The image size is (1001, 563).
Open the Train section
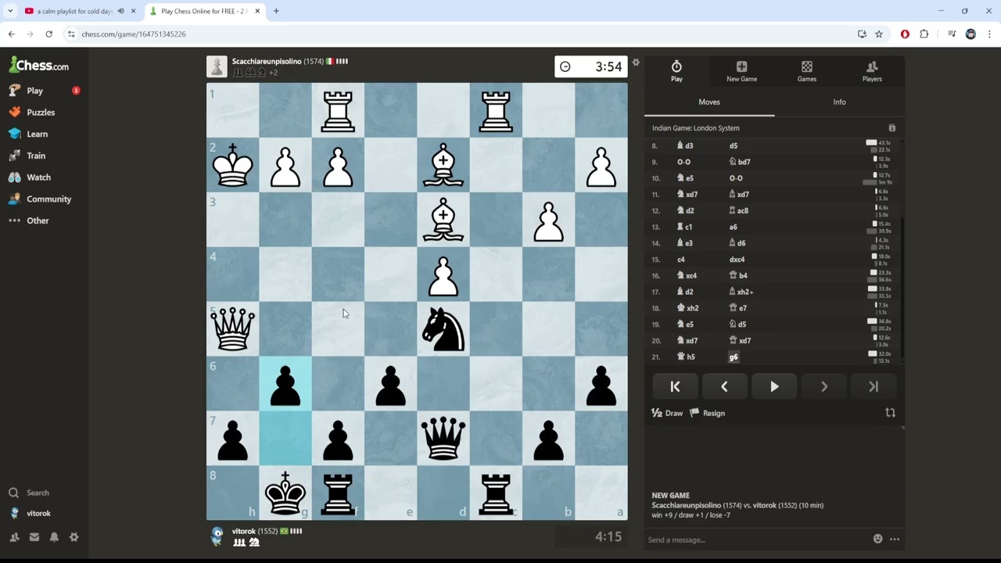[34, 156]
